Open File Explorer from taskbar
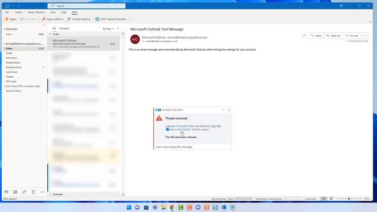The image size is (377, 212). (x=164, y=207)
